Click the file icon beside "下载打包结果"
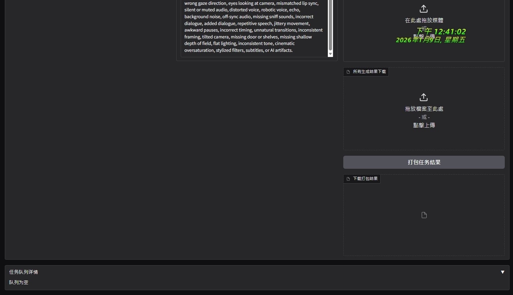The height and width of the screenshot is (295, 513). [x=348, y=179]
